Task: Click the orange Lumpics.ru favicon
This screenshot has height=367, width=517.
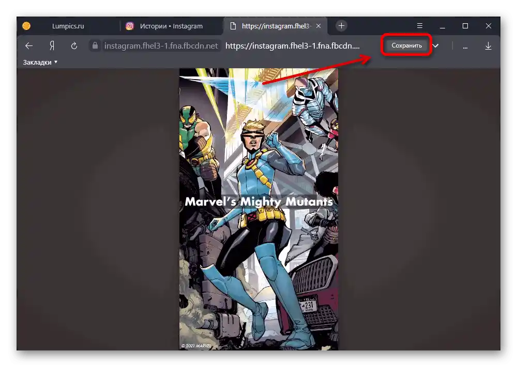Action: (26, 26)
